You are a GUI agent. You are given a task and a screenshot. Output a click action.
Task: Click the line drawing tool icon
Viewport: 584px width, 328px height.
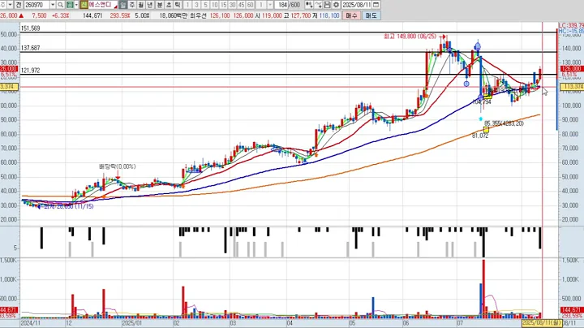(319, 5)
